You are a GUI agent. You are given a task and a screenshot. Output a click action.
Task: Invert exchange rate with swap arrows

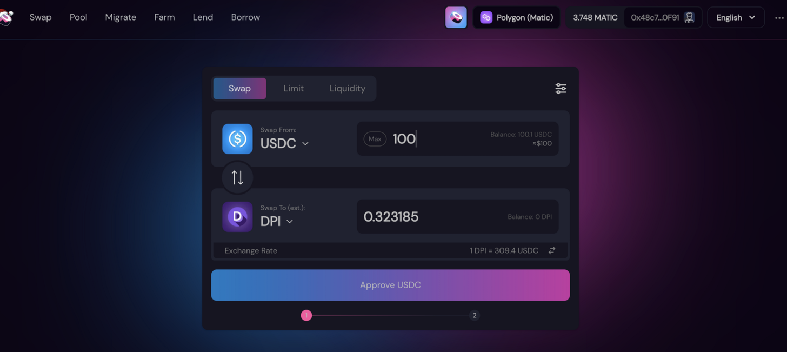tap(552, 250)
